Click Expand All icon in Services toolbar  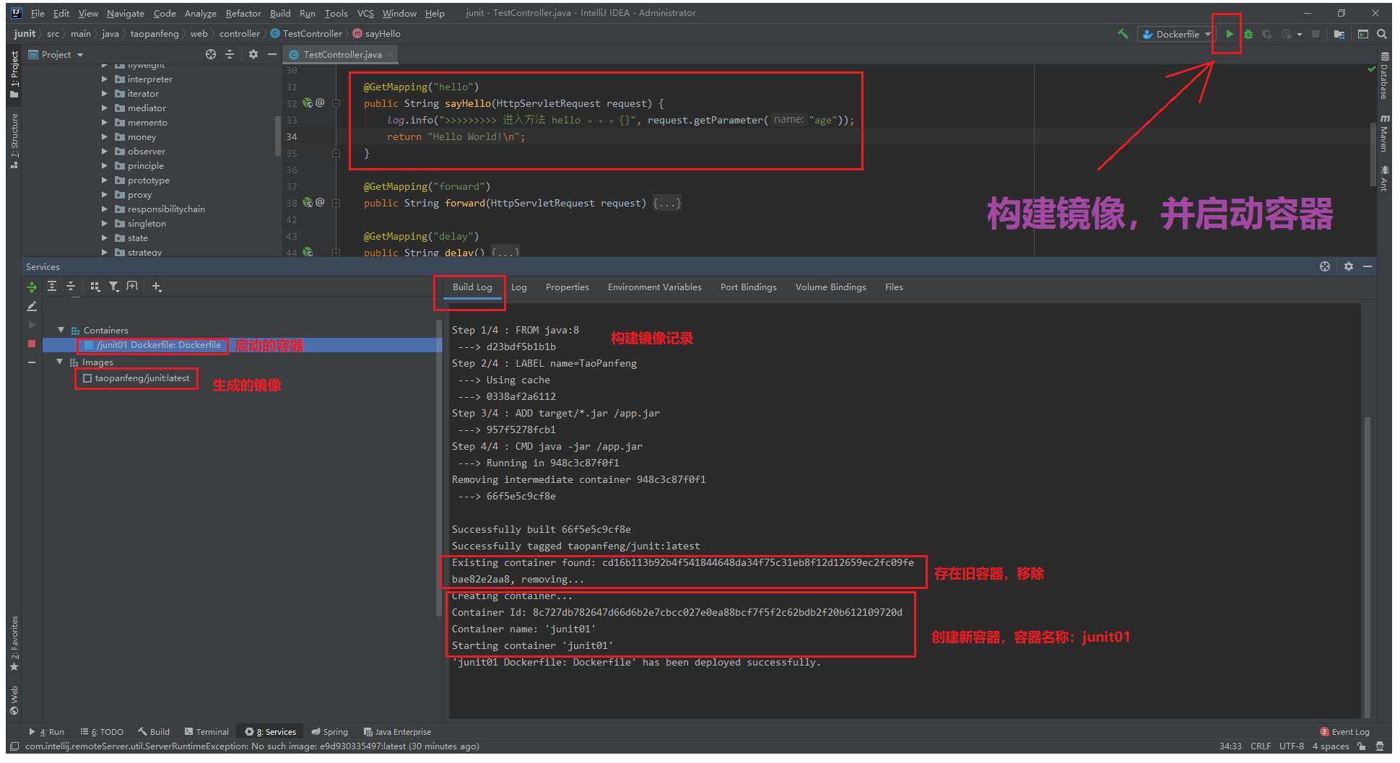tap(52, 287)
